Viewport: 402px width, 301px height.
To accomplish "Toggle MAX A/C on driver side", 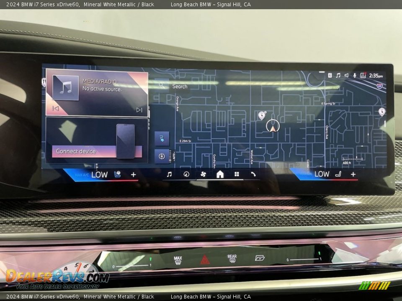I will [82, 175].
